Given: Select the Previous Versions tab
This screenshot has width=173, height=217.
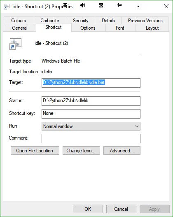Looking at the screenshot, I should 145,21.
